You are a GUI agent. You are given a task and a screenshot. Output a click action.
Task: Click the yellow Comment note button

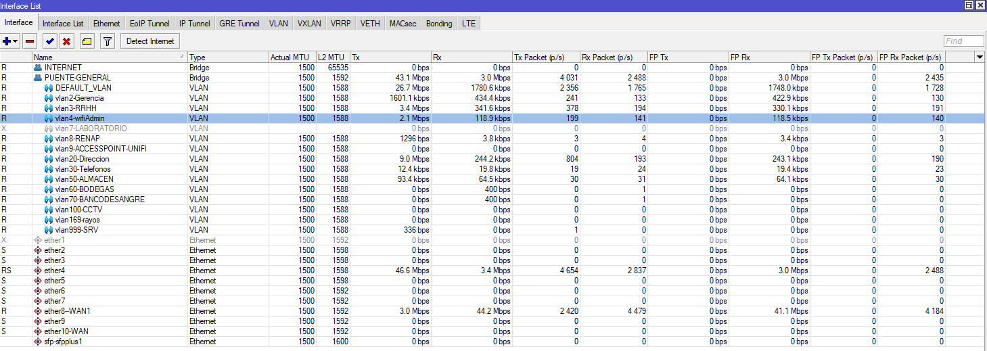pyautogui.click(x=87, y=41)
